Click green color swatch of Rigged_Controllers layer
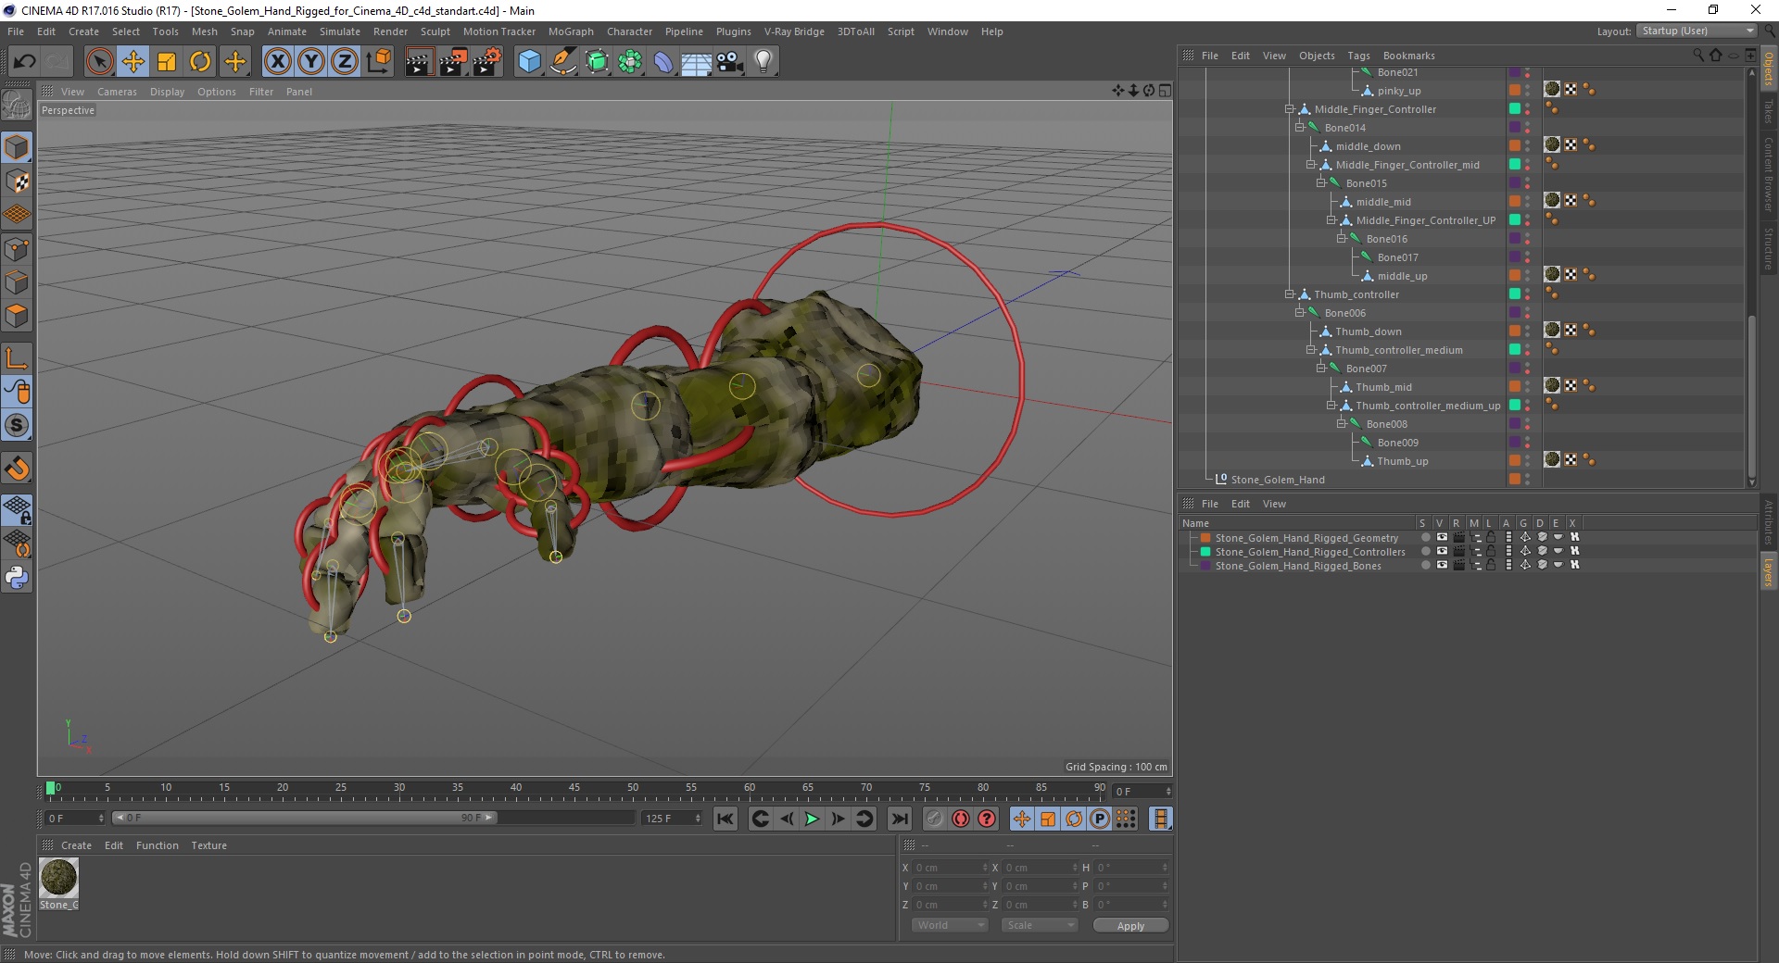 1205,551
